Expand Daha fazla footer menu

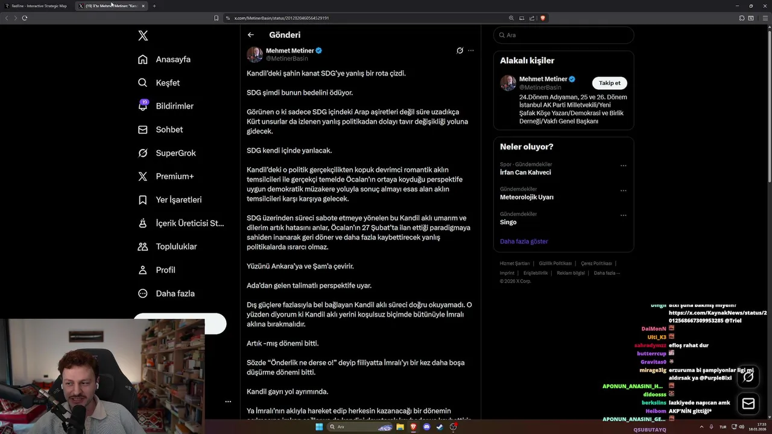point(607,273)
